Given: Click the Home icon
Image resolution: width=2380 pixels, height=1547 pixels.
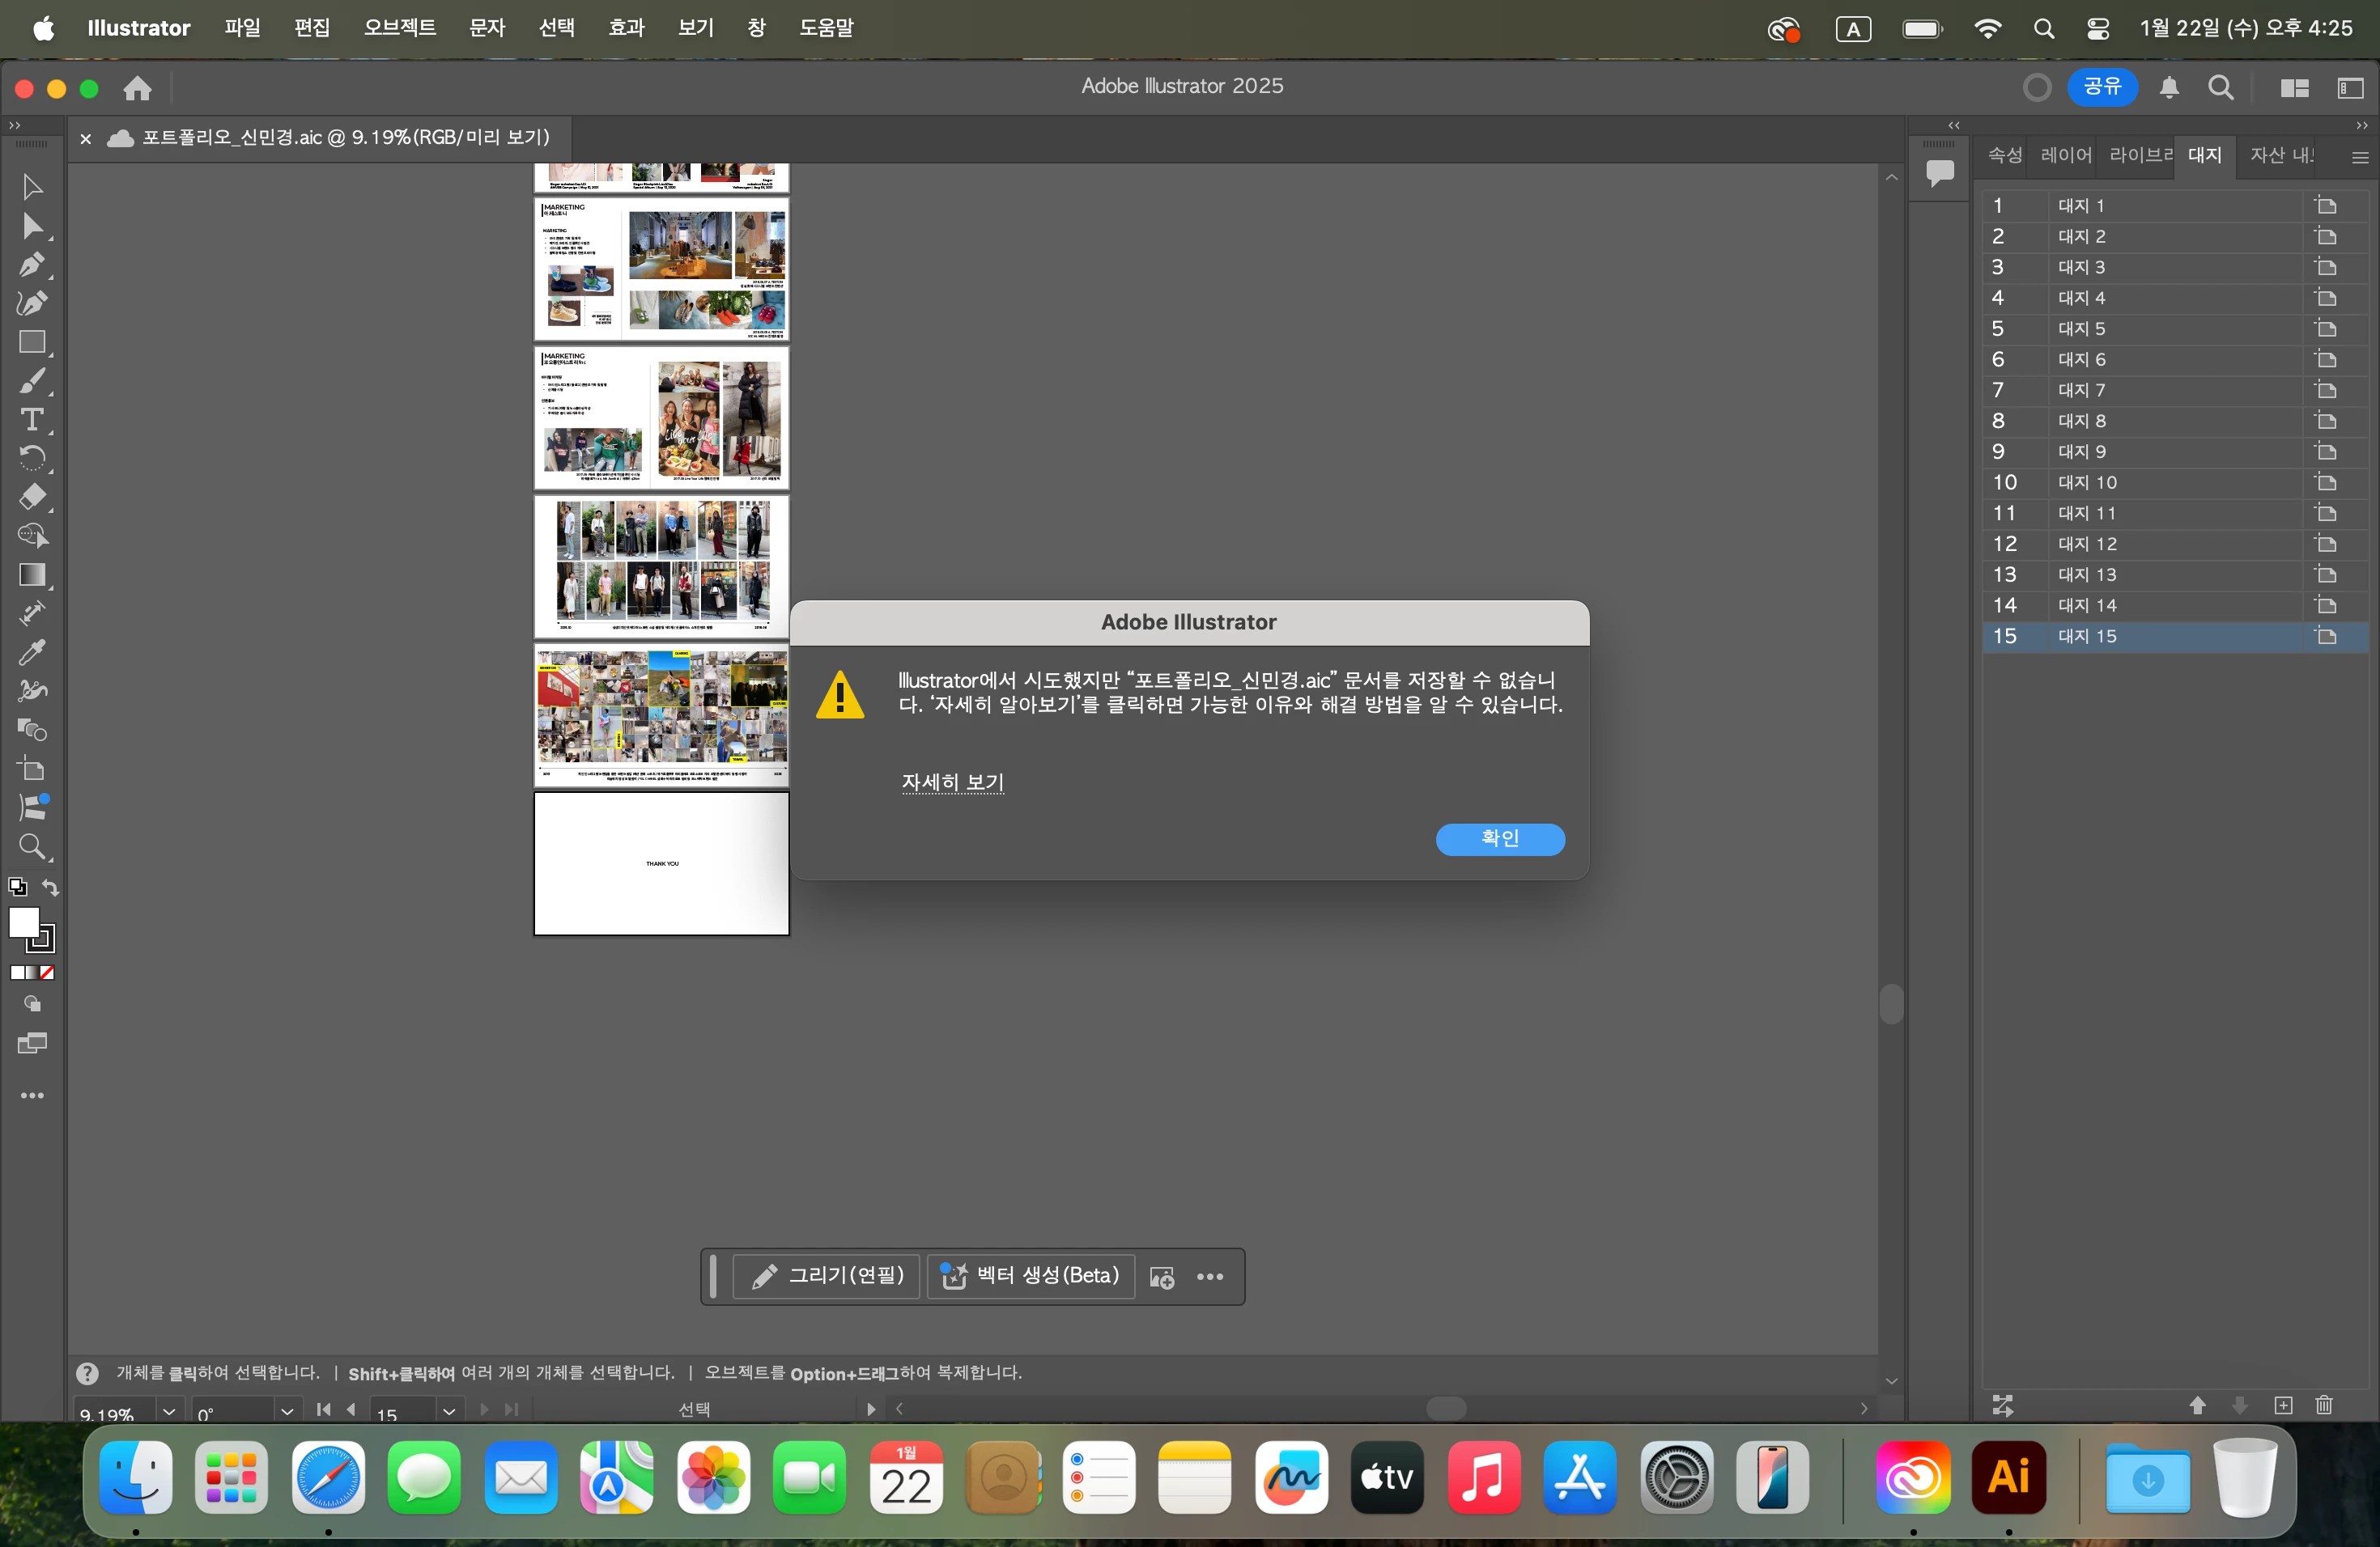Looking at the screenshot, I should [x=137, y=88].
